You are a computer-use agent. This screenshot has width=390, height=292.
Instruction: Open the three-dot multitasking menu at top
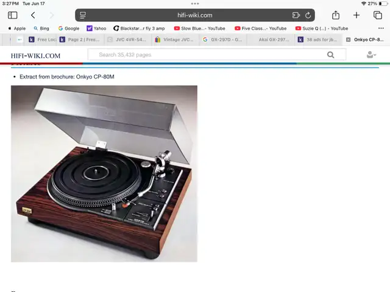click(195, 4)
